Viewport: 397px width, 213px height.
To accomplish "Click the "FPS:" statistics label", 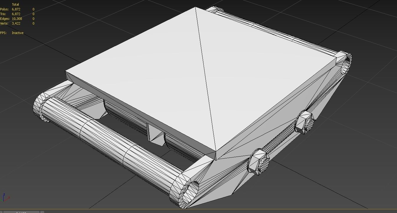I will coord(3,33).
